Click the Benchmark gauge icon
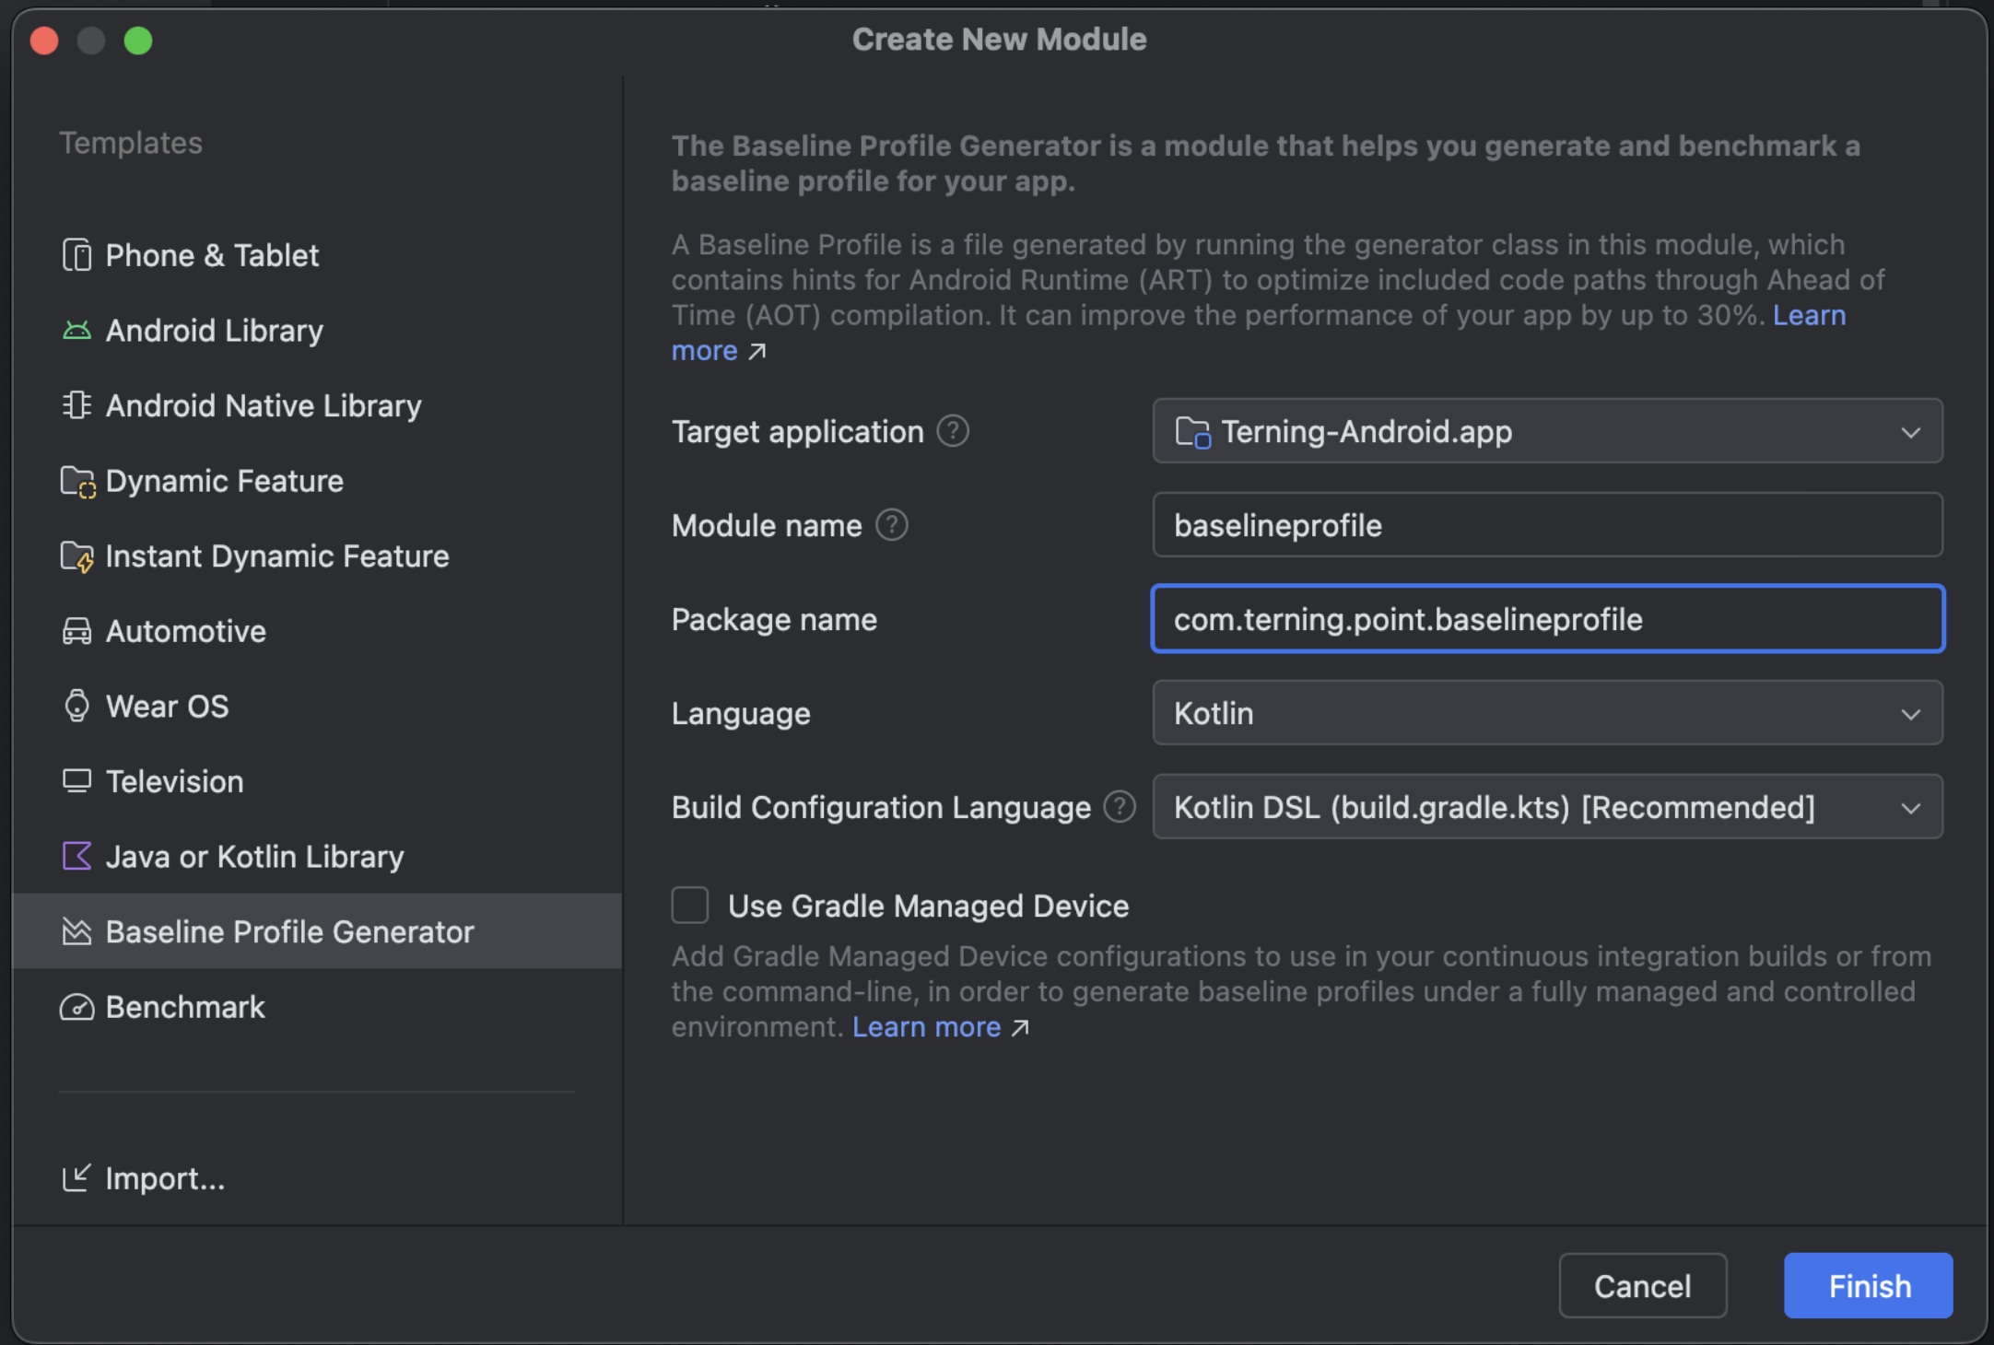 coord(76,1007)
